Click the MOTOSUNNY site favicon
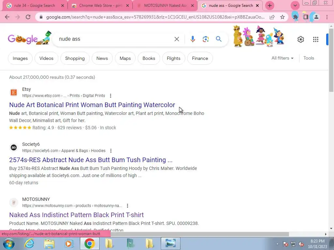The height and width of the screenshot is (250, 334). tap(14, 202)
